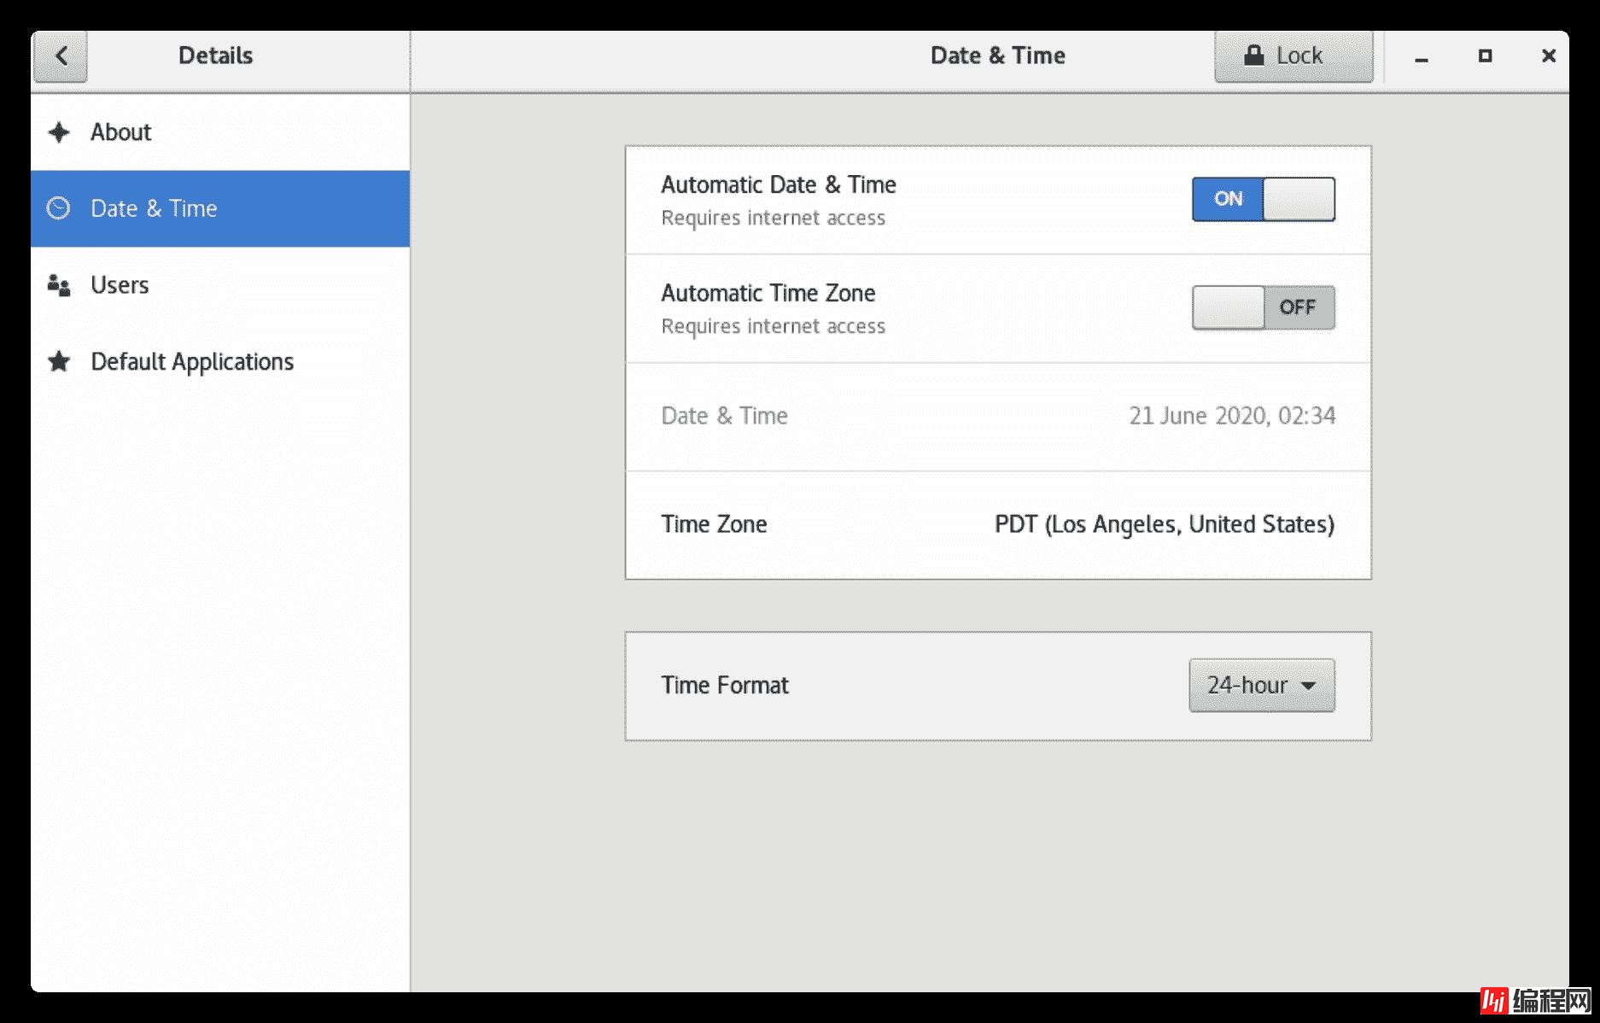This screenshot has width=1600, height=1023.
Task: Click the people icon beside Users
Action: 59,285
